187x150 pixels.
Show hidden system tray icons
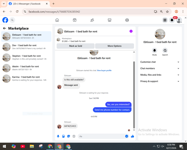154,146
